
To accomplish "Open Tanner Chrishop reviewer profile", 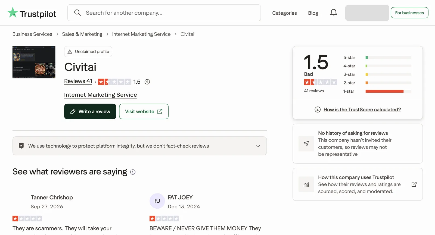I will [x=52, y=198].
